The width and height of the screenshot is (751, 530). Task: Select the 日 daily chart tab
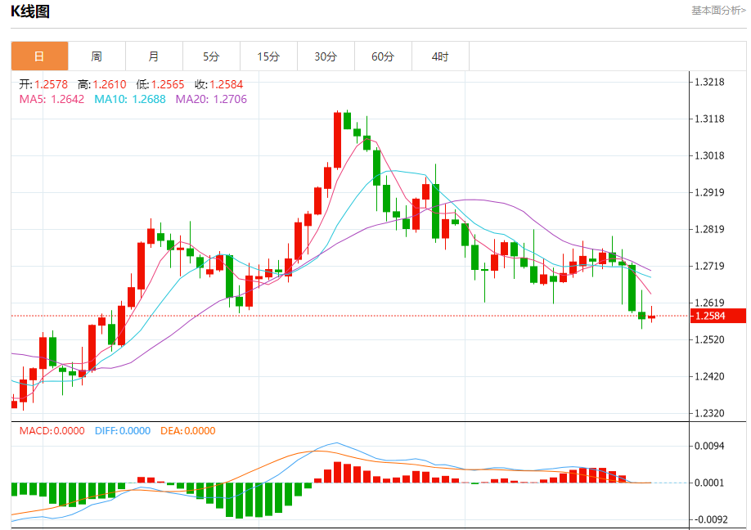(39, 56)
